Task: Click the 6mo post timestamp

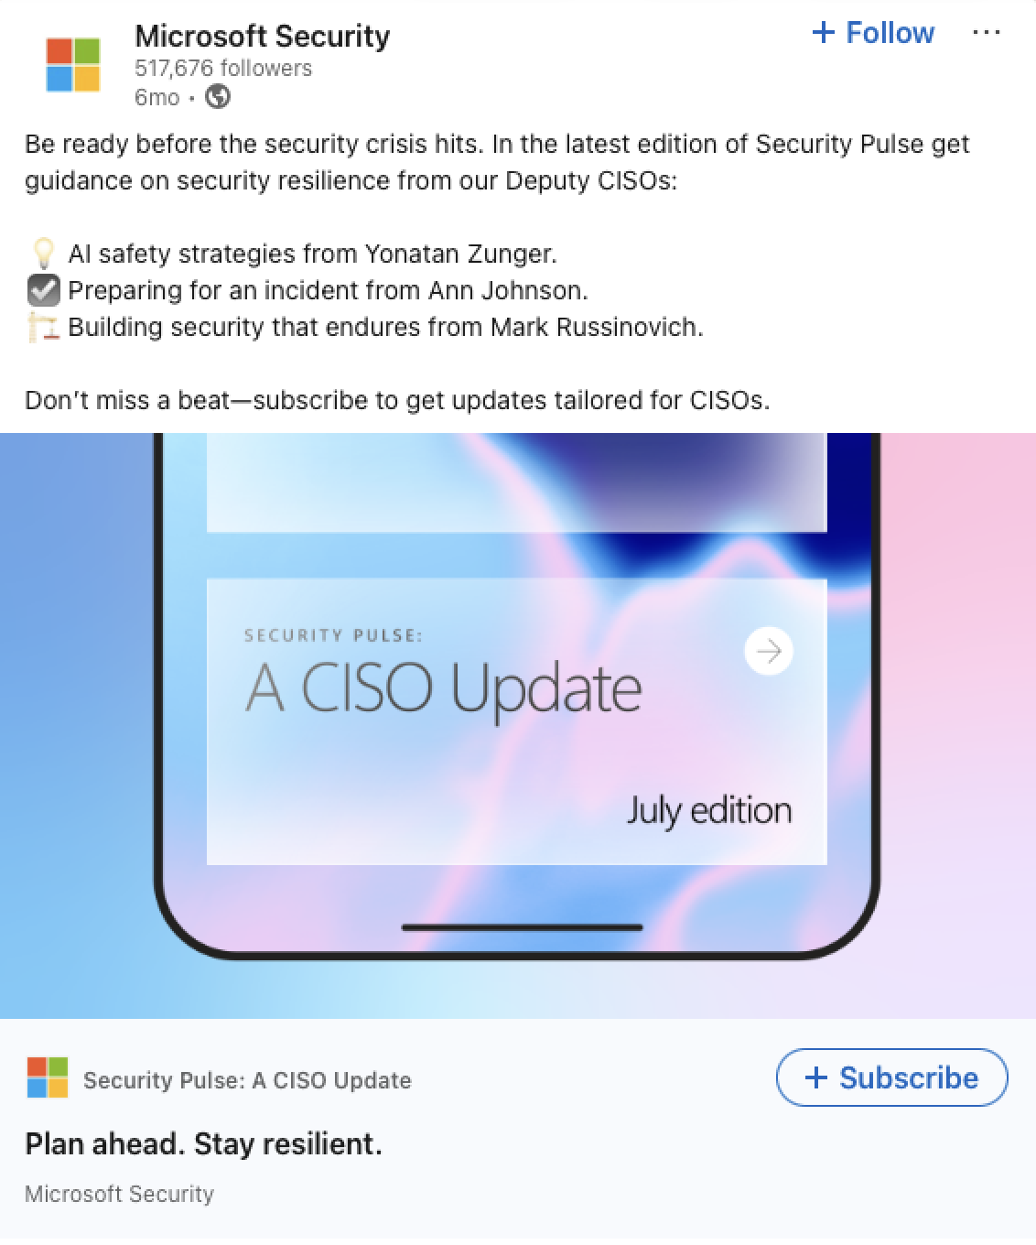Action: click(x=157, y=97)
